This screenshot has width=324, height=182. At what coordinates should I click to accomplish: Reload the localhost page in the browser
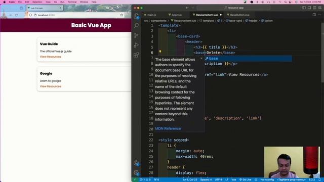pos(16,15)
